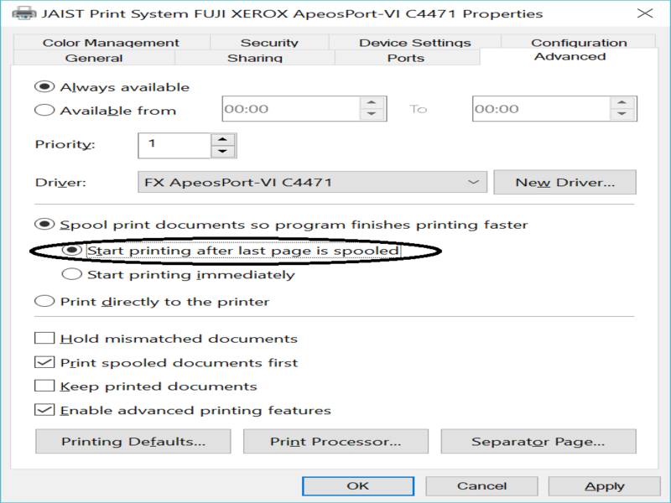Choose Start printing immediately option
Viewport: 671px width, 503px height.
73,274
